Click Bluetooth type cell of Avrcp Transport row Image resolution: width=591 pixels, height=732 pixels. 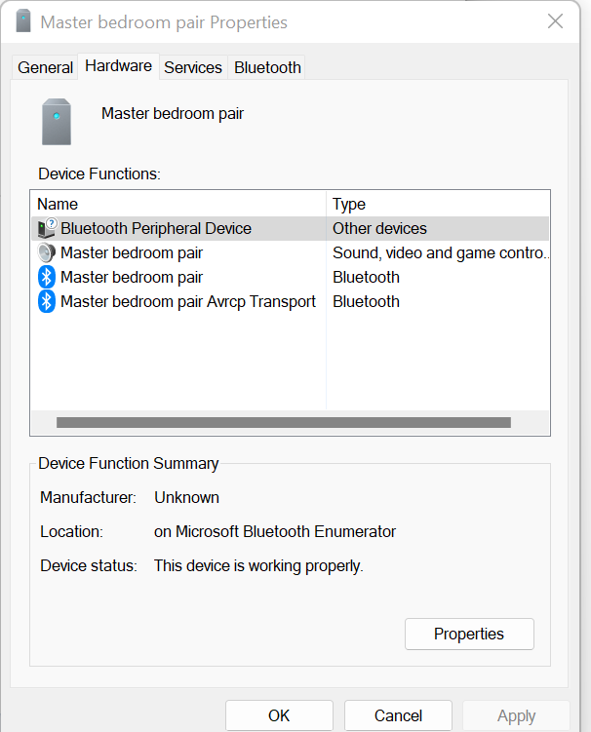tap(367, 301)
